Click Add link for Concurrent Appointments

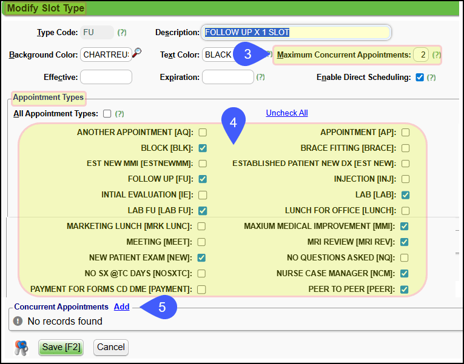122,306
